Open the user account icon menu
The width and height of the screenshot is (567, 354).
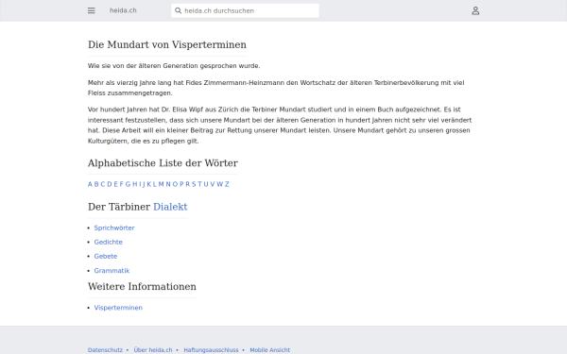[475, 10]
